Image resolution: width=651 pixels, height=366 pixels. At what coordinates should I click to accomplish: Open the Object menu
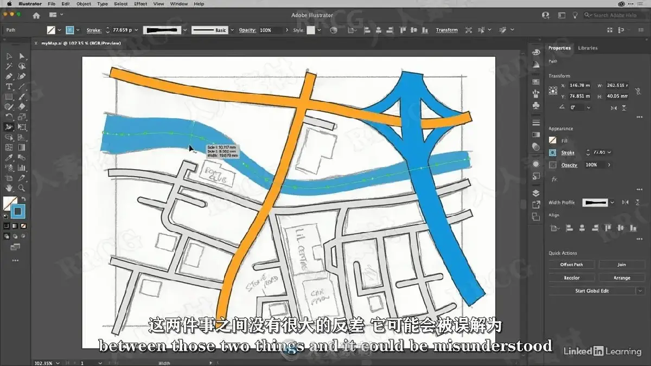click(x=84, y=4)
